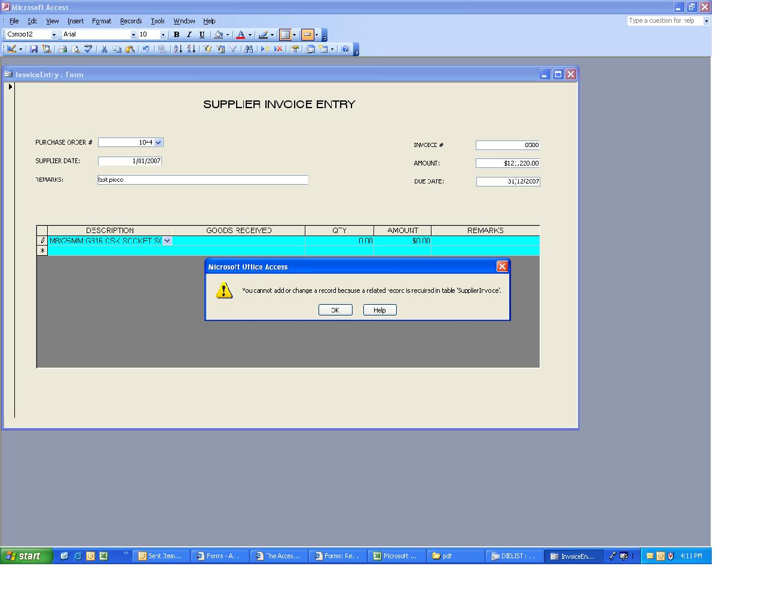This screenshot has height=612, width=765.
Task: Toggle Italic formatting
Action: [x=189, y=35]
